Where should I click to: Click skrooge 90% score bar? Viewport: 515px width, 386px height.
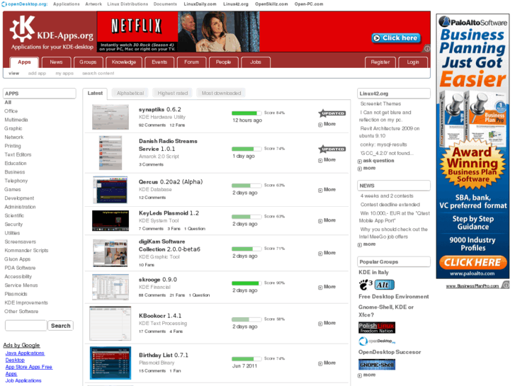point(247,283)
